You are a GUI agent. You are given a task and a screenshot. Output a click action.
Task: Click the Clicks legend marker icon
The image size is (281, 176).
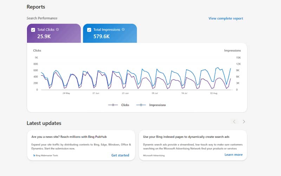pos(113,105)
